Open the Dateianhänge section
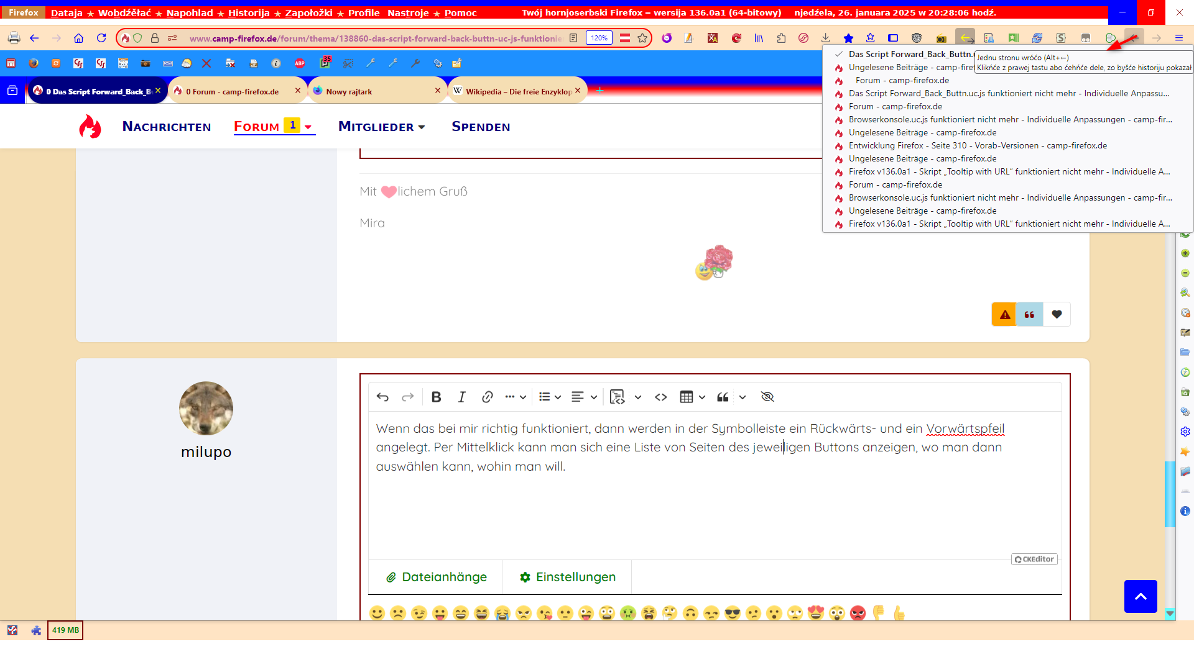This screenshot has height=652, width=1194. point(436,577)
